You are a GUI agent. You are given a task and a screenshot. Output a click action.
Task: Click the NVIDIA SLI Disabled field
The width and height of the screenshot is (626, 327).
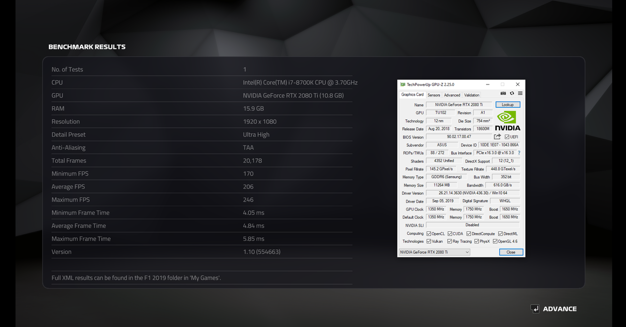click(x=473, y=225)
